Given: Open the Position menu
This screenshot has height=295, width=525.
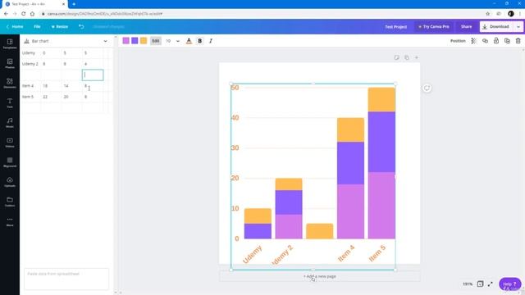Looking at the screenshot, I should pos(458,41).
